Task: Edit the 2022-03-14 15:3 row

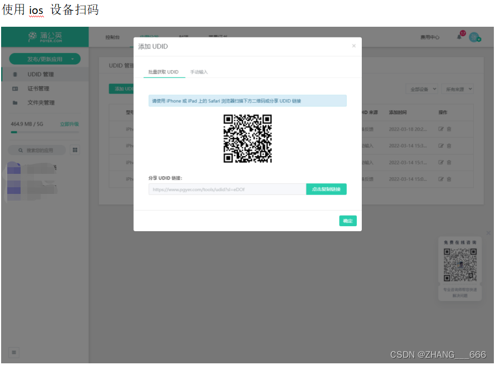Action: tap(440, 145)
